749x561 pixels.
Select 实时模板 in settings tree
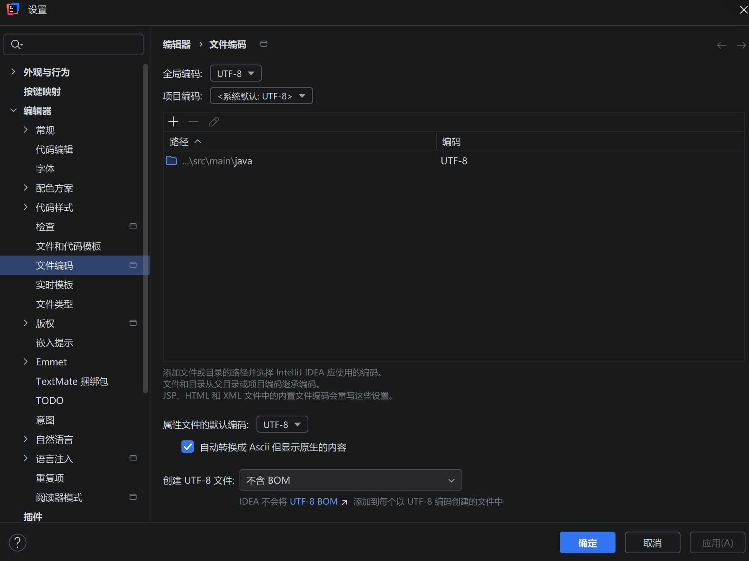(x=55, y=285)
